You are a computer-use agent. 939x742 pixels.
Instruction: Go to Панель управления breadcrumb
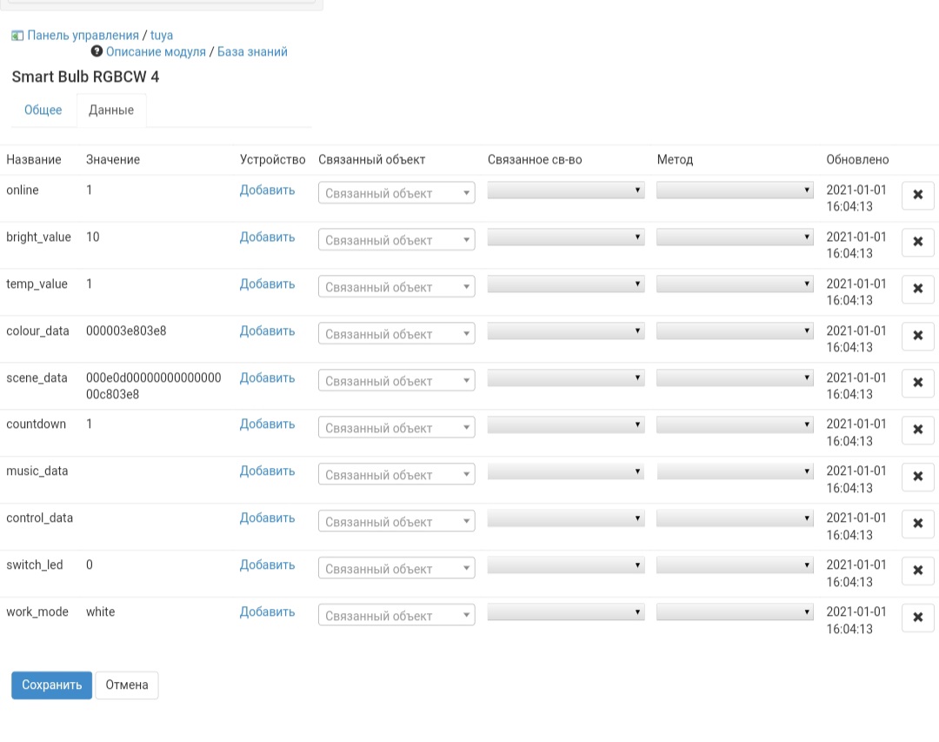[x=83, y=36]
